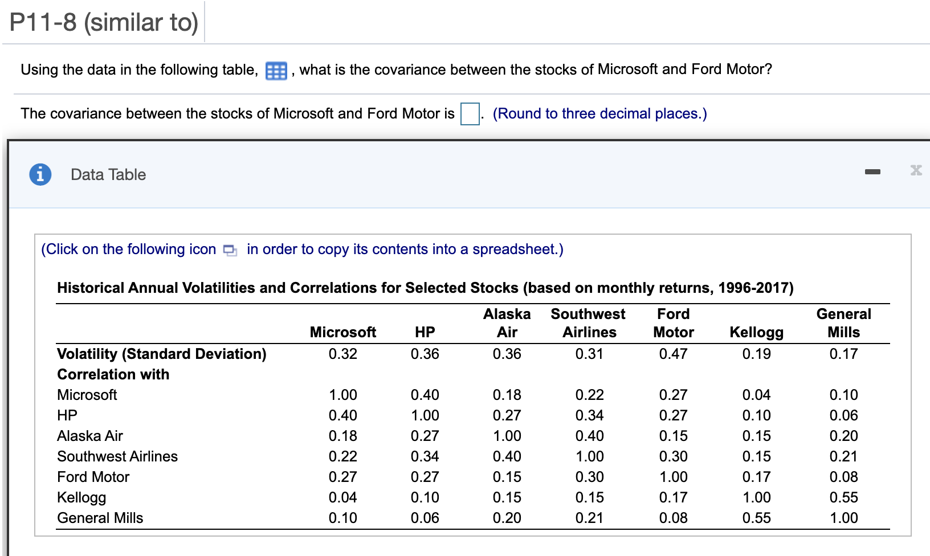Click the copy-to-spreadsheet icon
This screenshot has height=556, width=930.
pos(230,250)
